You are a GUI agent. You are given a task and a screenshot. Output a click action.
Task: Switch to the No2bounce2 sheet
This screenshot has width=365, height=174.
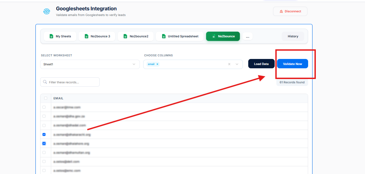coord(135,36)
